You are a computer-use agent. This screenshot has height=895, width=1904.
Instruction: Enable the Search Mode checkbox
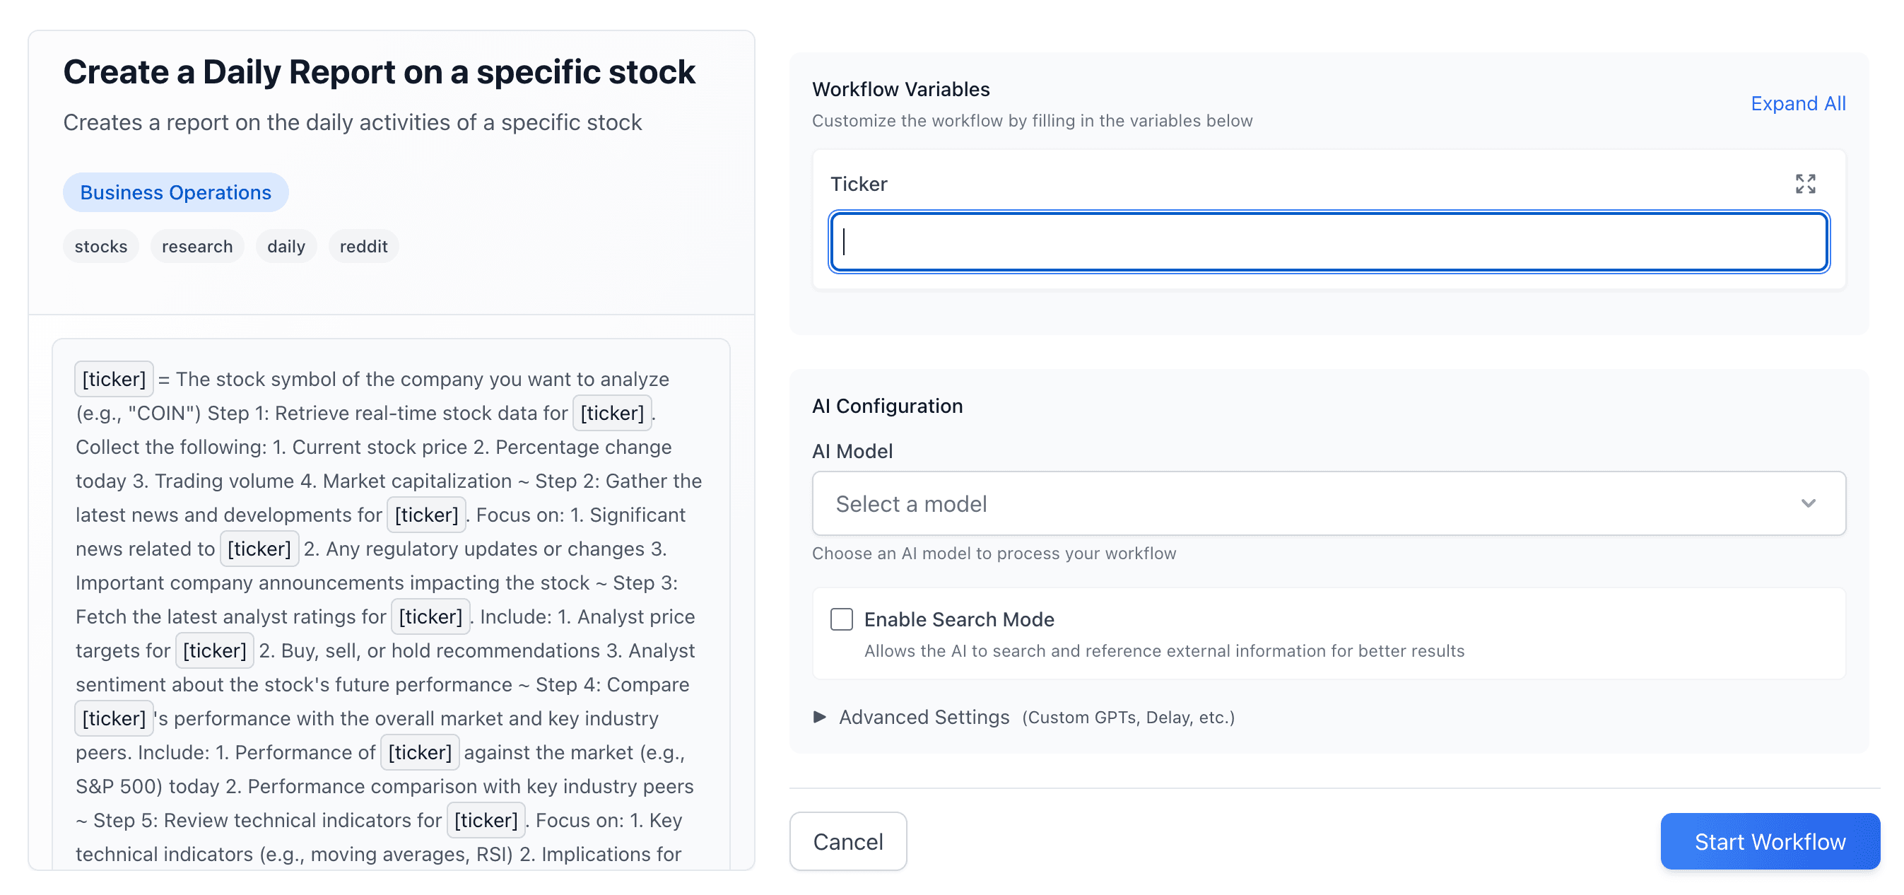coord(841,619)
